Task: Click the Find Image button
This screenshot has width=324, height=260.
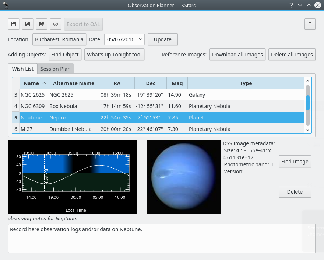Action: coord(295,162)
